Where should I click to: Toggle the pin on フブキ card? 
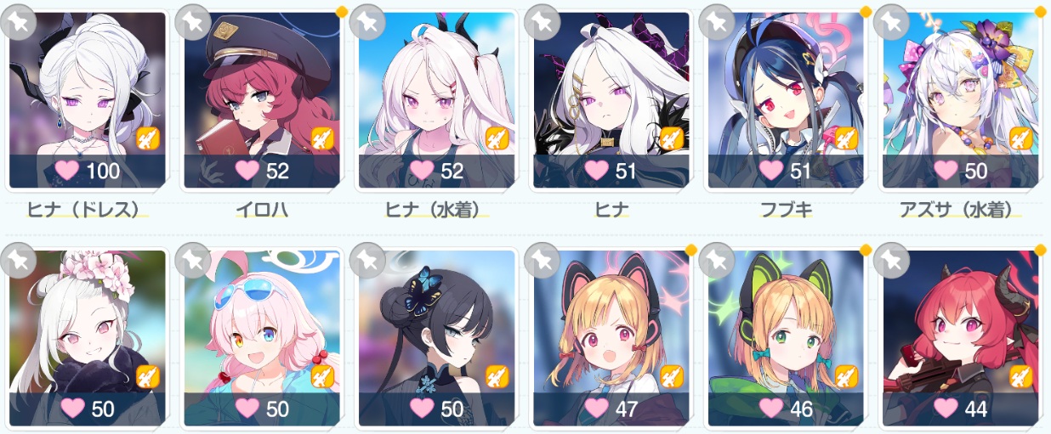click(x=716, y=23)
